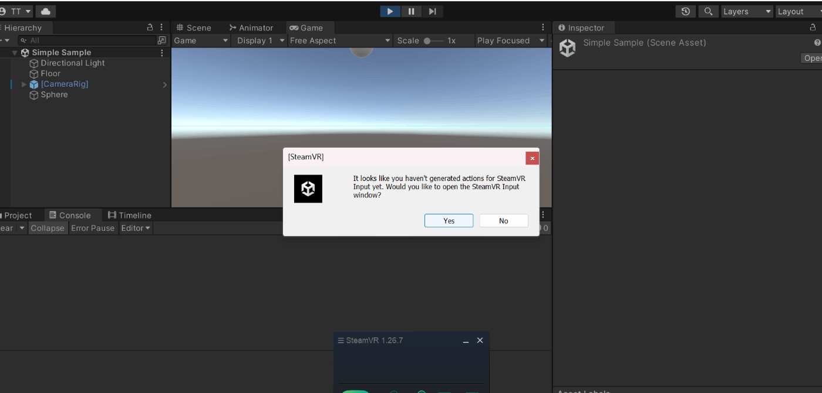Open the Console Clear options dropdown arrow
Screen dimensions: 822x393
click(22, 228)
